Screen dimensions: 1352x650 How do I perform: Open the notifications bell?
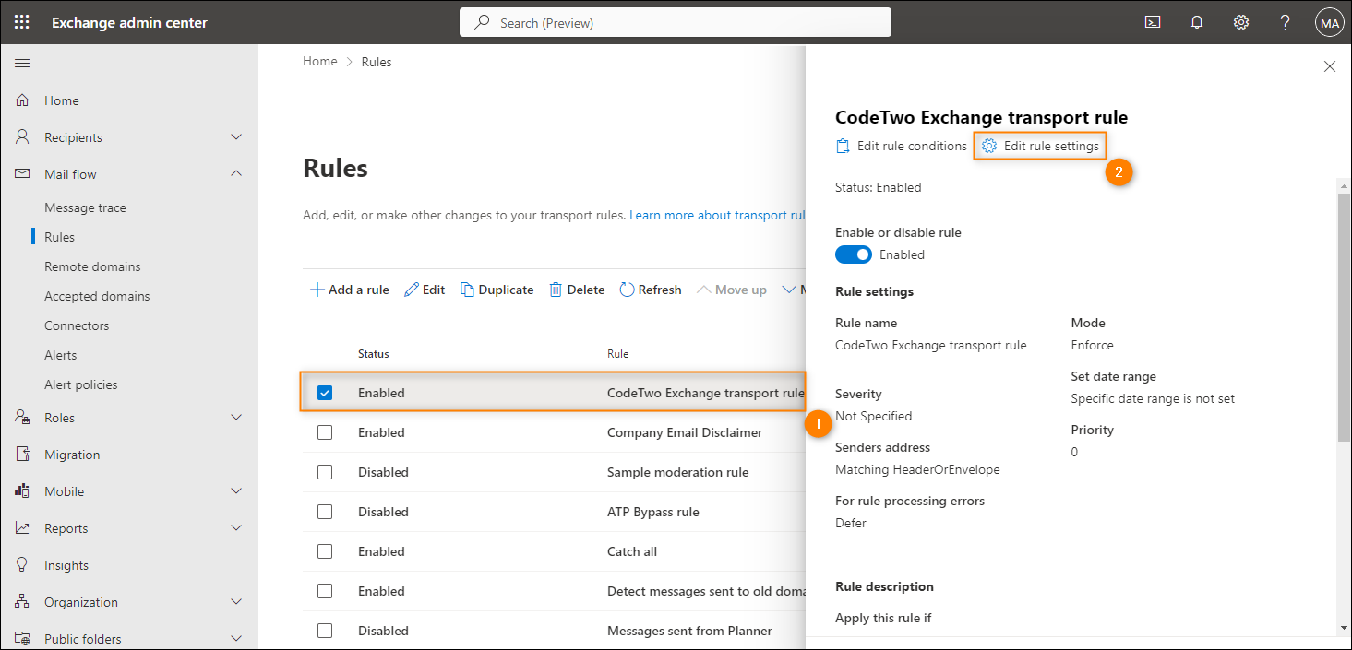(x=1197, y=22)
